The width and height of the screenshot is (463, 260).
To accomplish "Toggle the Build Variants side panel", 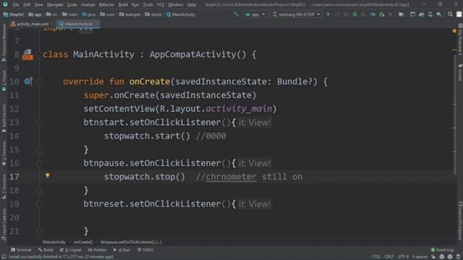I will click(x=4, y=118).
